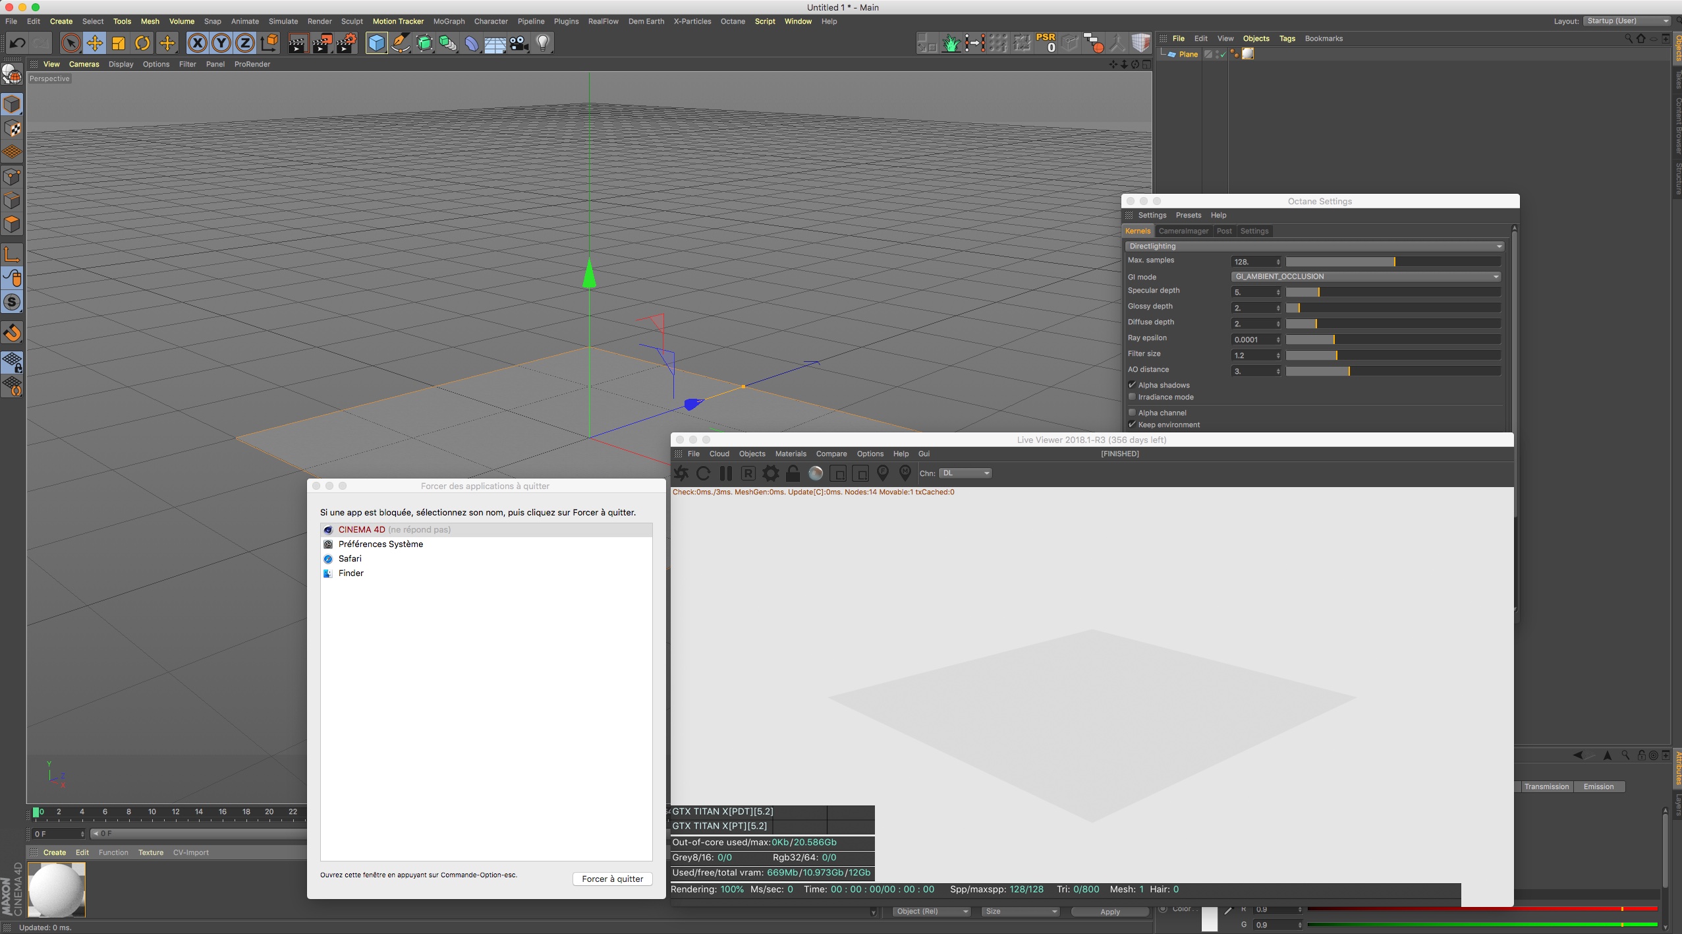1682x934 pixels.
Task: Open Octane settings gear icon
Action: (770, 473)
